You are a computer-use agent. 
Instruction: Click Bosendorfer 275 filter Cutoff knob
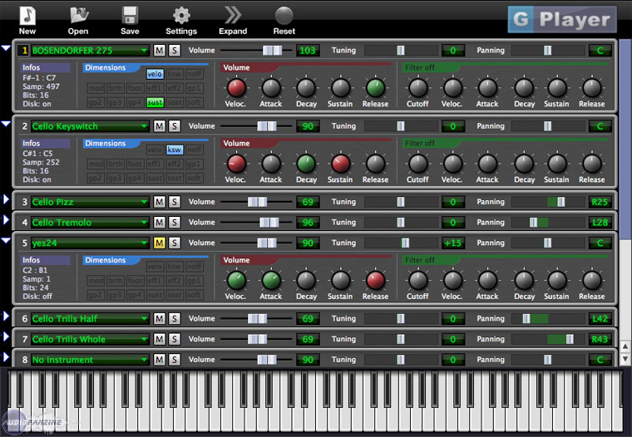[x=418, y=88]
